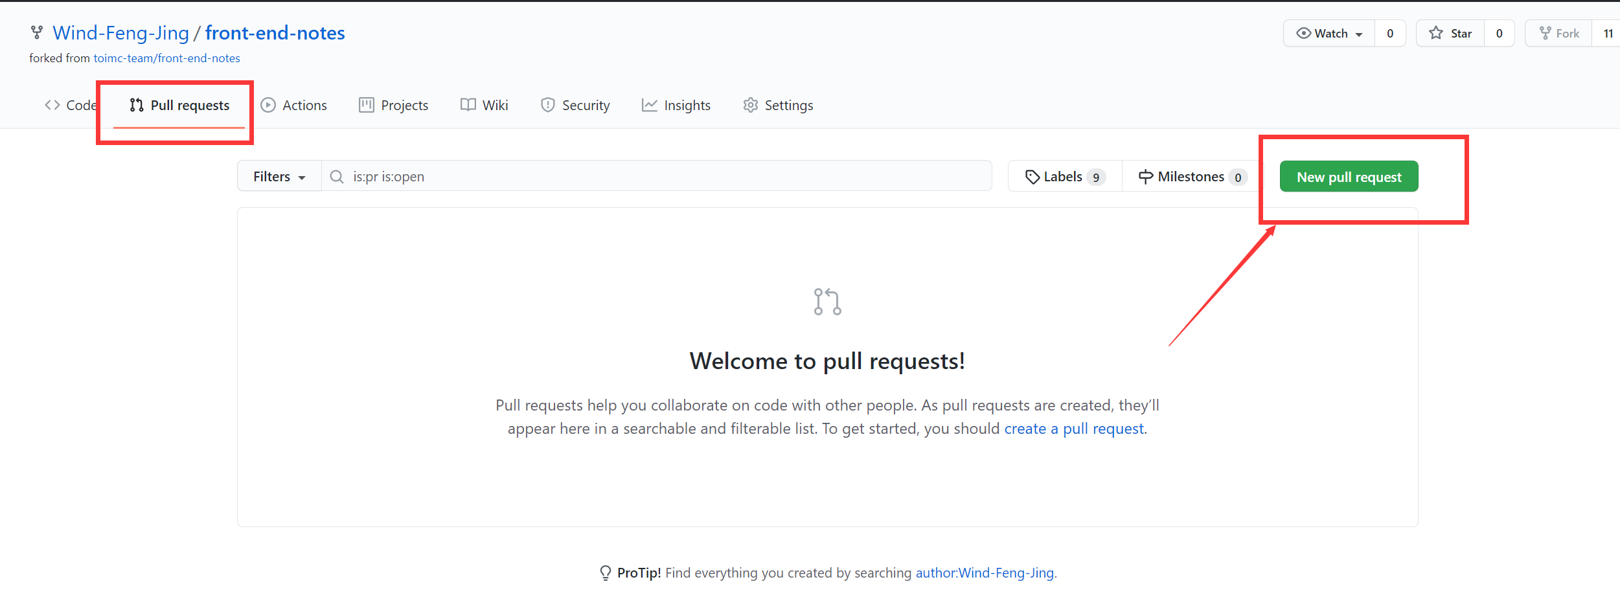Click the magnifier icon in the search box
Viewport: 1620px width, 597px height.
337,177
